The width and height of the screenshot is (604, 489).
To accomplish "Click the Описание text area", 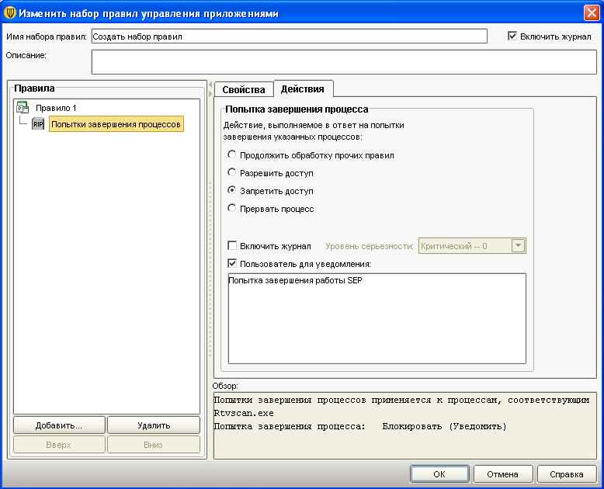I will click(344, 62).
